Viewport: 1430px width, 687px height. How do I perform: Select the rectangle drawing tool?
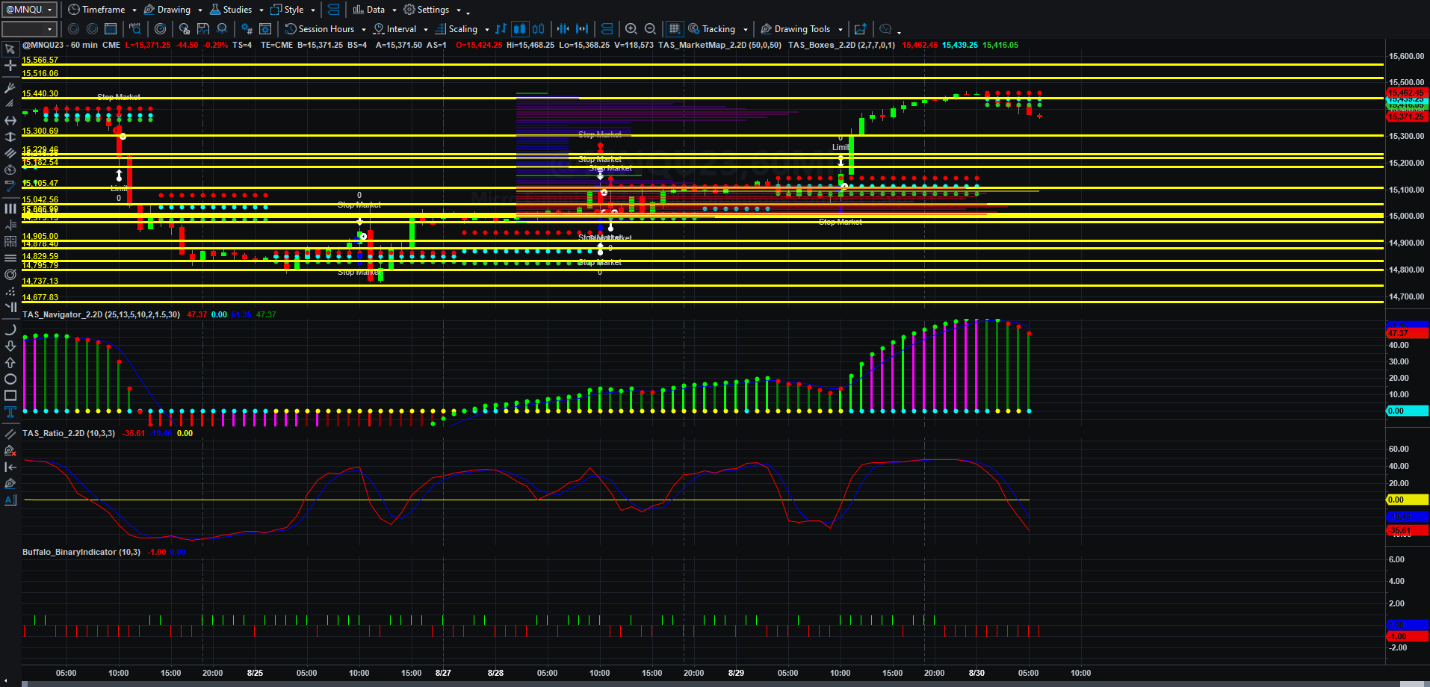(10, 396)
